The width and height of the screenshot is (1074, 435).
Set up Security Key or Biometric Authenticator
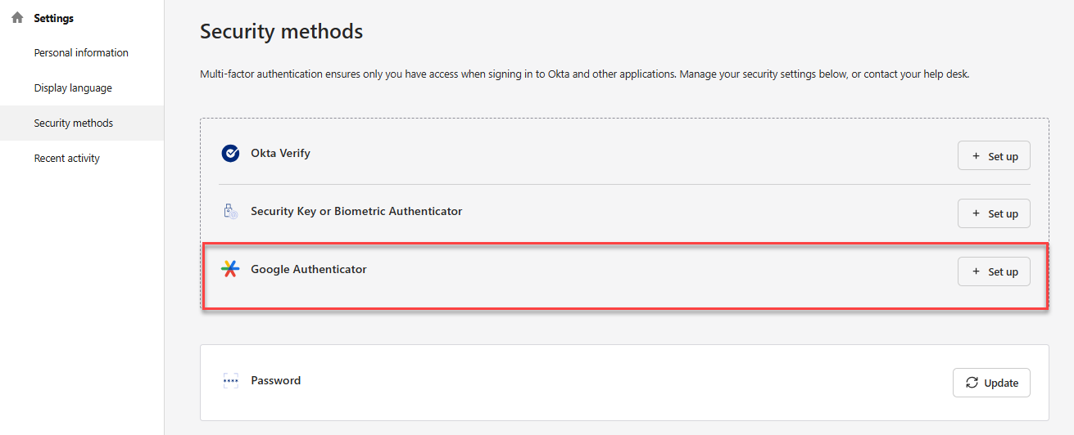point(994,213)
